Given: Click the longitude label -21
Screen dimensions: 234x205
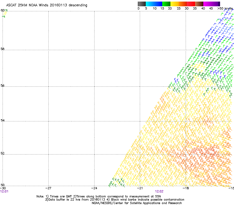Looking at the screenshot, I should 140,188.
